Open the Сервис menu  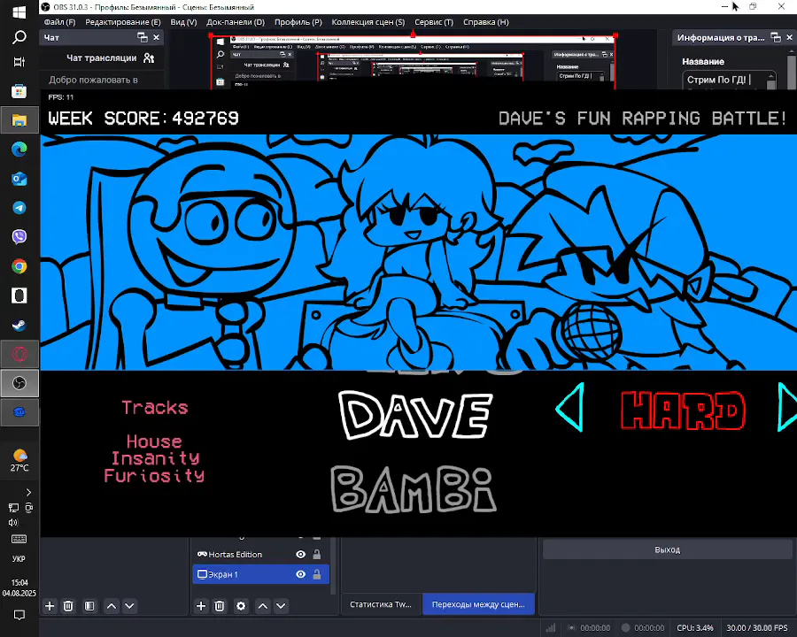[x=434, y=22]
